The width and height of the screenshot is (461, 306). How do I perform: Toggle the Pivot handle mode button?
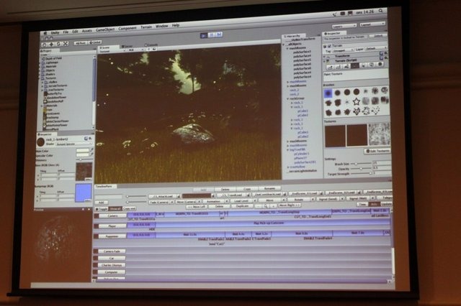(81, 43)
